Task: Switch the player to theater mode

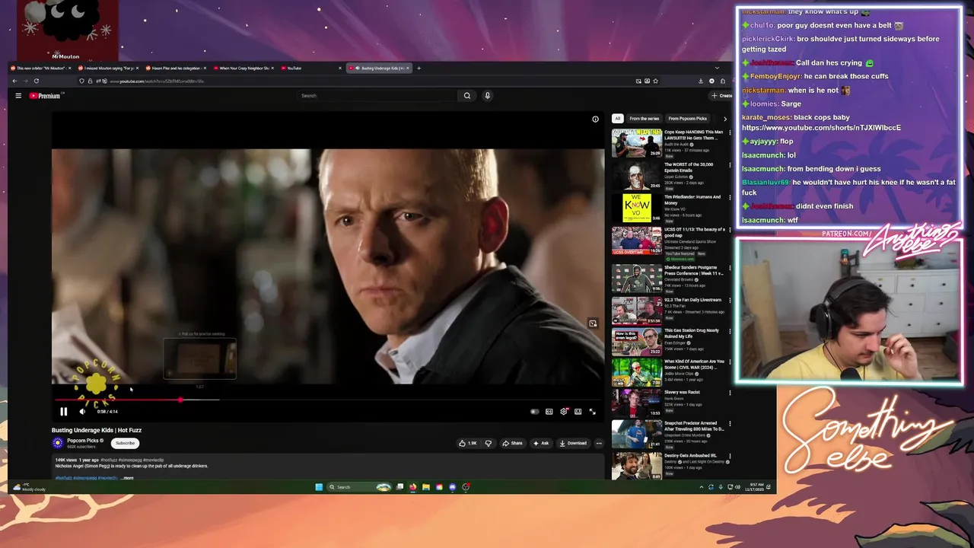Action: [578, 412]
